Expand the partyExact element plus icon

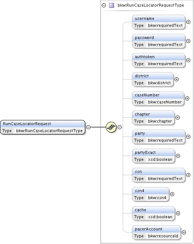[x=178, y=156]
